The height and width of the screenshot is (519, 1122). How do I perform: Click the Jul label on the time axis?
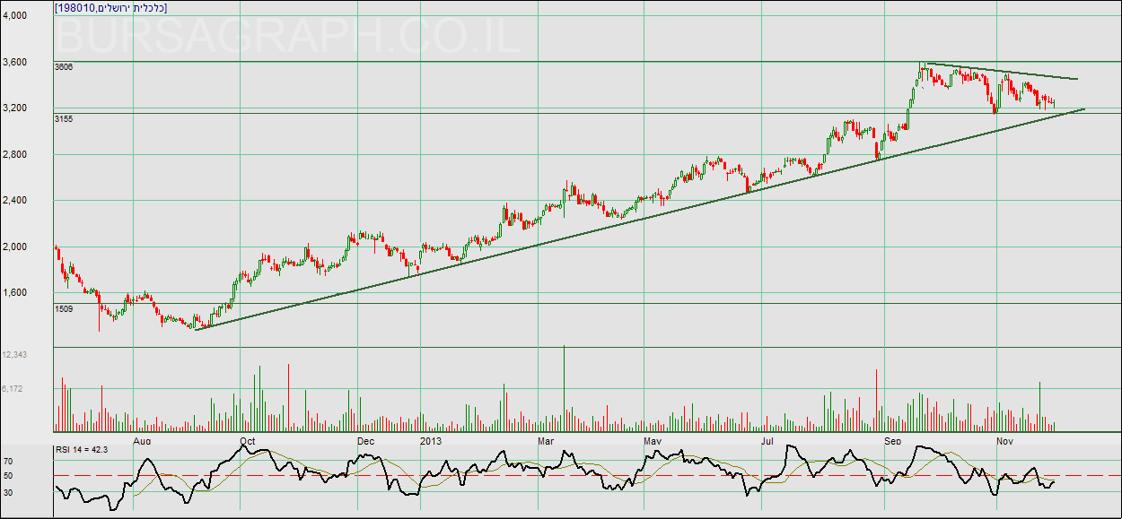[x=767, y=441]
